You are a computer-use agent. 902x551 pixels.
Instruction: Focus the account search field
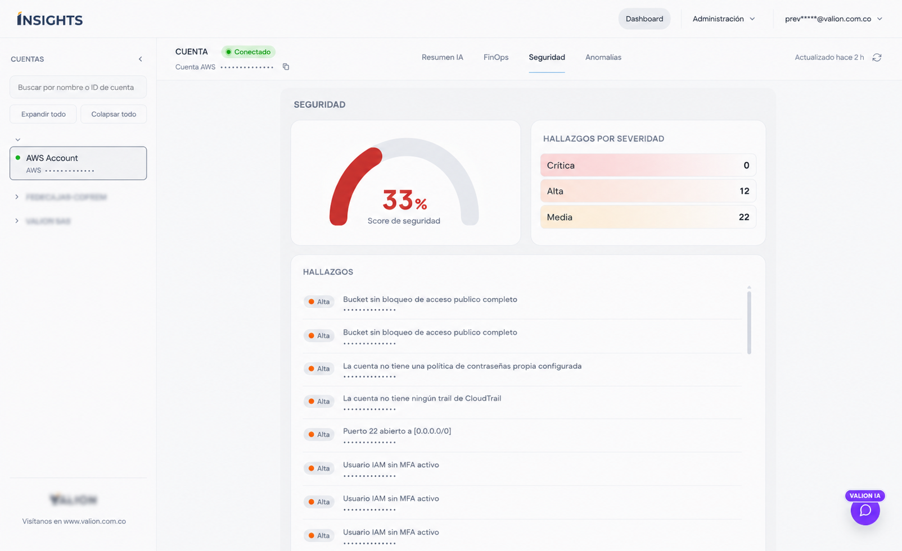coord(78,87)
